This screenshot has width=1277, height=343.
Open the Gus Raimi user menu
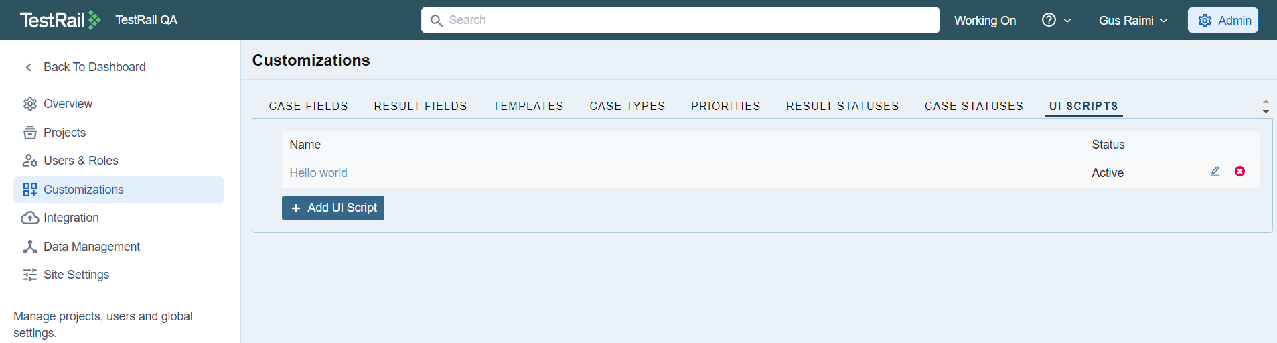[x=1132, y=21]
